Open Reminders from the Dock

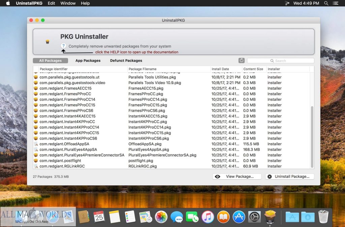click(x=130, y=217)
